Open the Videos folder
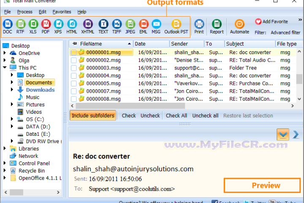Image resolution: width=304 pixels, height=203 pixels. (x=34, y=112)
